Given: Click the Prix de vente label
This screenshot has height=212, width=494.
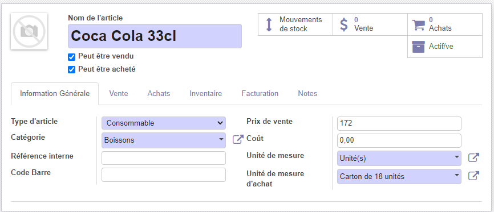Looking at the screenshot, I should (269, 121).
